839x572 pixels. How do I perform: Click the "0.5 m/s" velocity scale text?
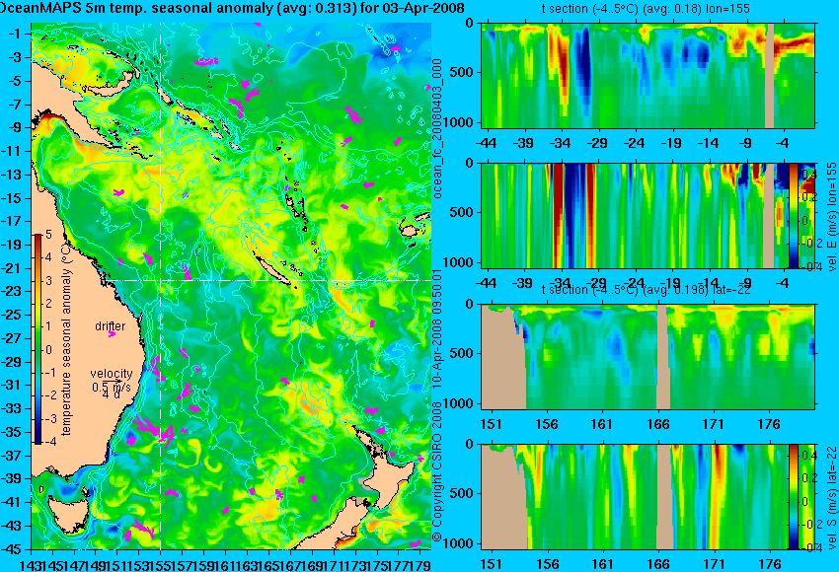tap(112, 386)
